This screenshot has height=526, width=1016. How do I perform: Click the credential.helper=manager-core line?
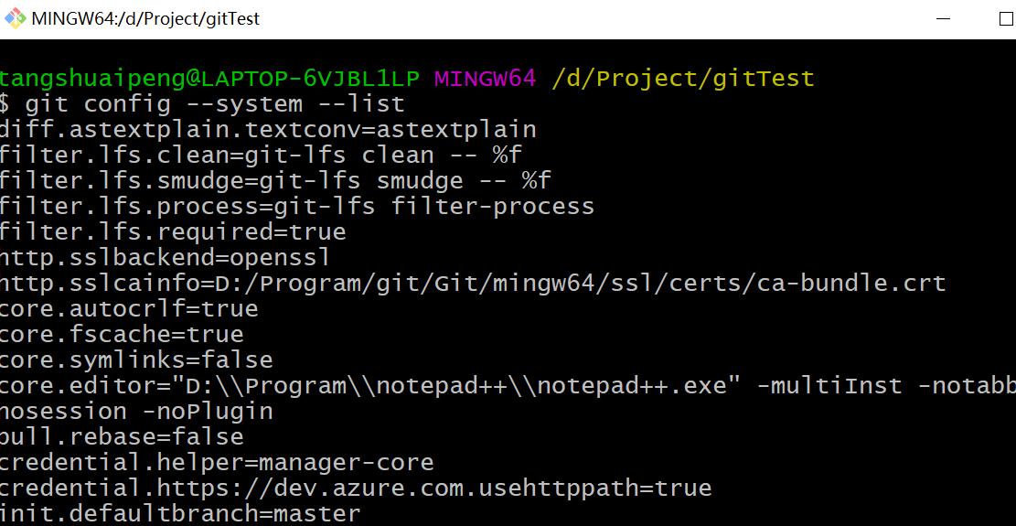(217, 463)
